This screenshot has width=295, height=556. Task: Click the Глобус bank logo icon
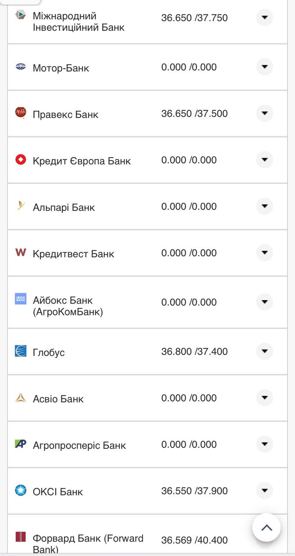[21, 351]
